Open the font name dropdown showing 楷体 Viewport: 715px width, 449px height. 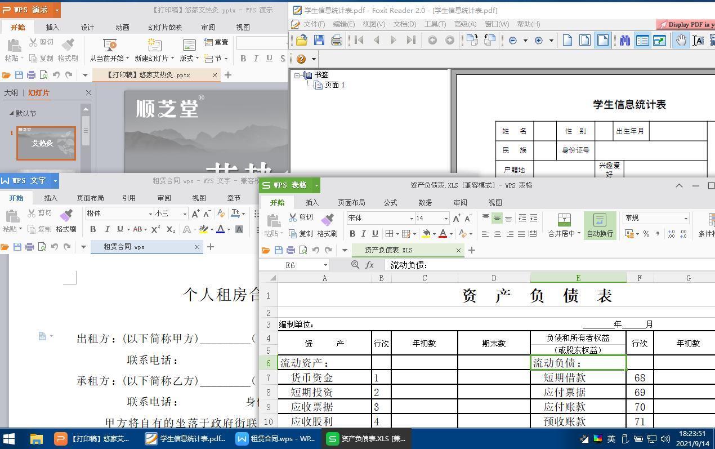[150, 214]
